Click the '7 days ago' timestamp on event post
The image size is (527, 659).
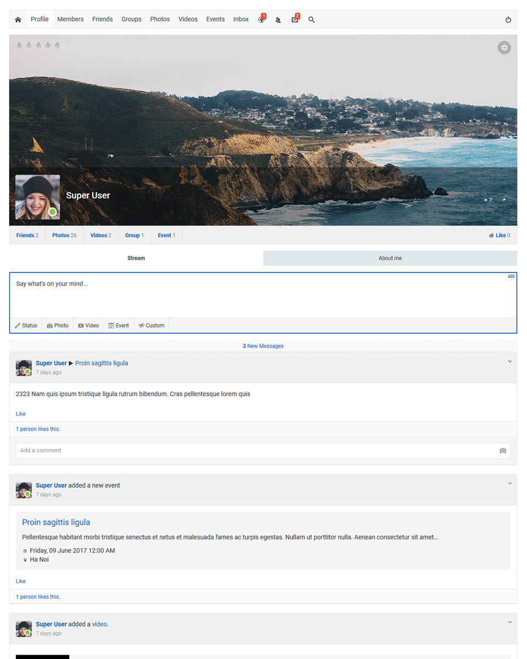48,495
